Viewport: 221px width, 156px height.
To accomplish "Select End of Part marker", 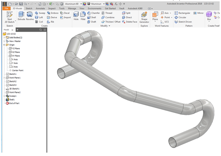I will [x=13, y=103].
